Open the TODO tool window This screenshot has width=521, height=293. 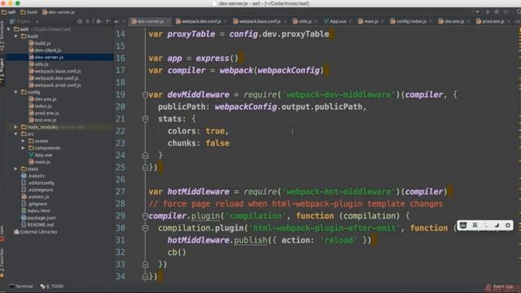(52, 286)
